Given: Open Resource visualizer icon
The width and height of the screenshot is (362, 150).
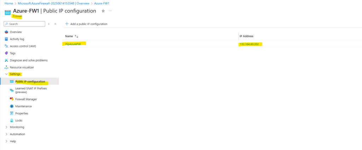Looking at the screenshot, I should [x=6, y=67].
